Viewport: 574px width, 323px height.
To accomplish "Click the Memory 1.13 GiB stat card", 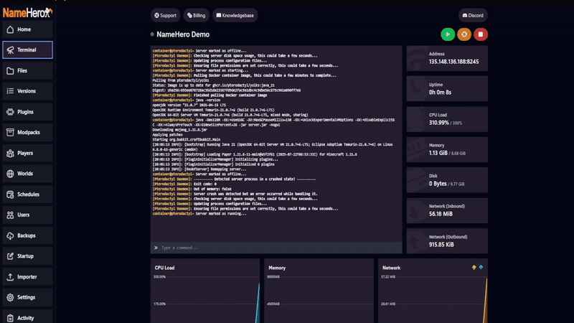I will tap(447, 150).
